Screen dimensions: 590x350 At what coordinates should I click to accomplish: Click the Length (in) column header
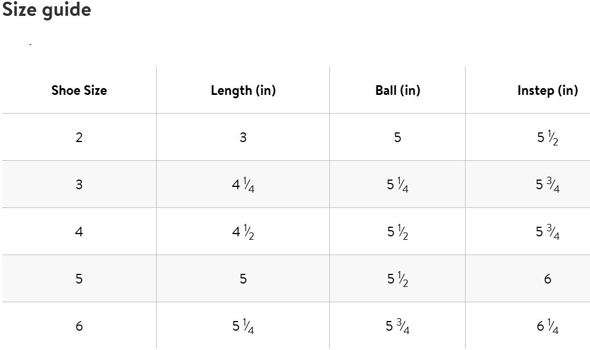point(243,90)
